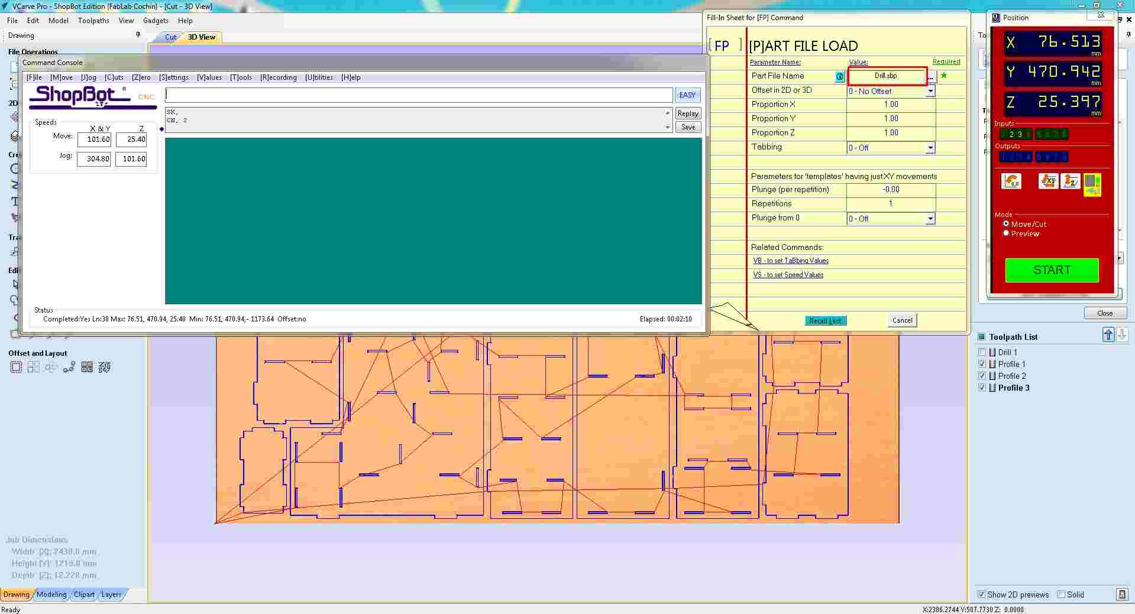Image resolution: width=1135 pixels, height=614 pixels.
Task: Expand the Tabbing dropdown
Action: click(930, 148)
